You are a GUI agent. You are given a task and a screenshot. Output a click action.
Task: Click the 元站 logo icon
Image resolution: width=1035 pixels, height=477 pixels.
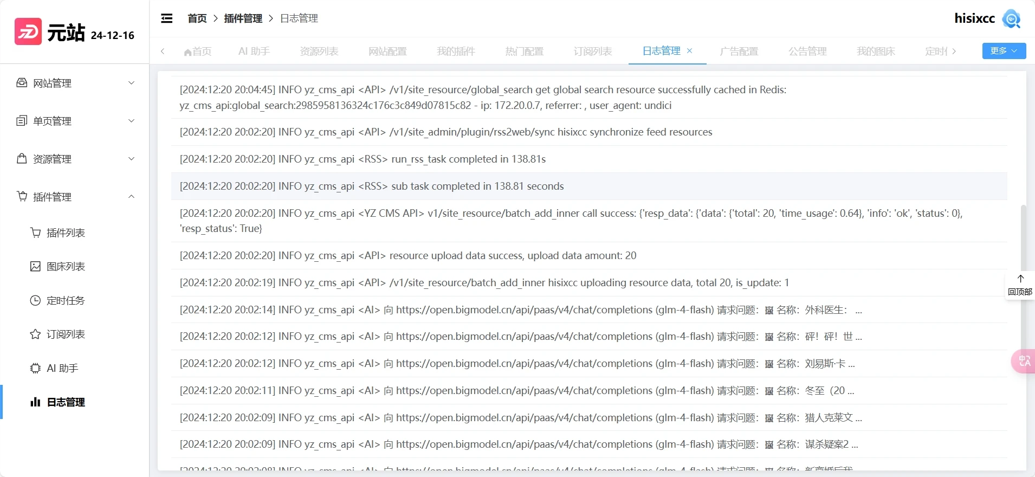click(x=28, y=32)
